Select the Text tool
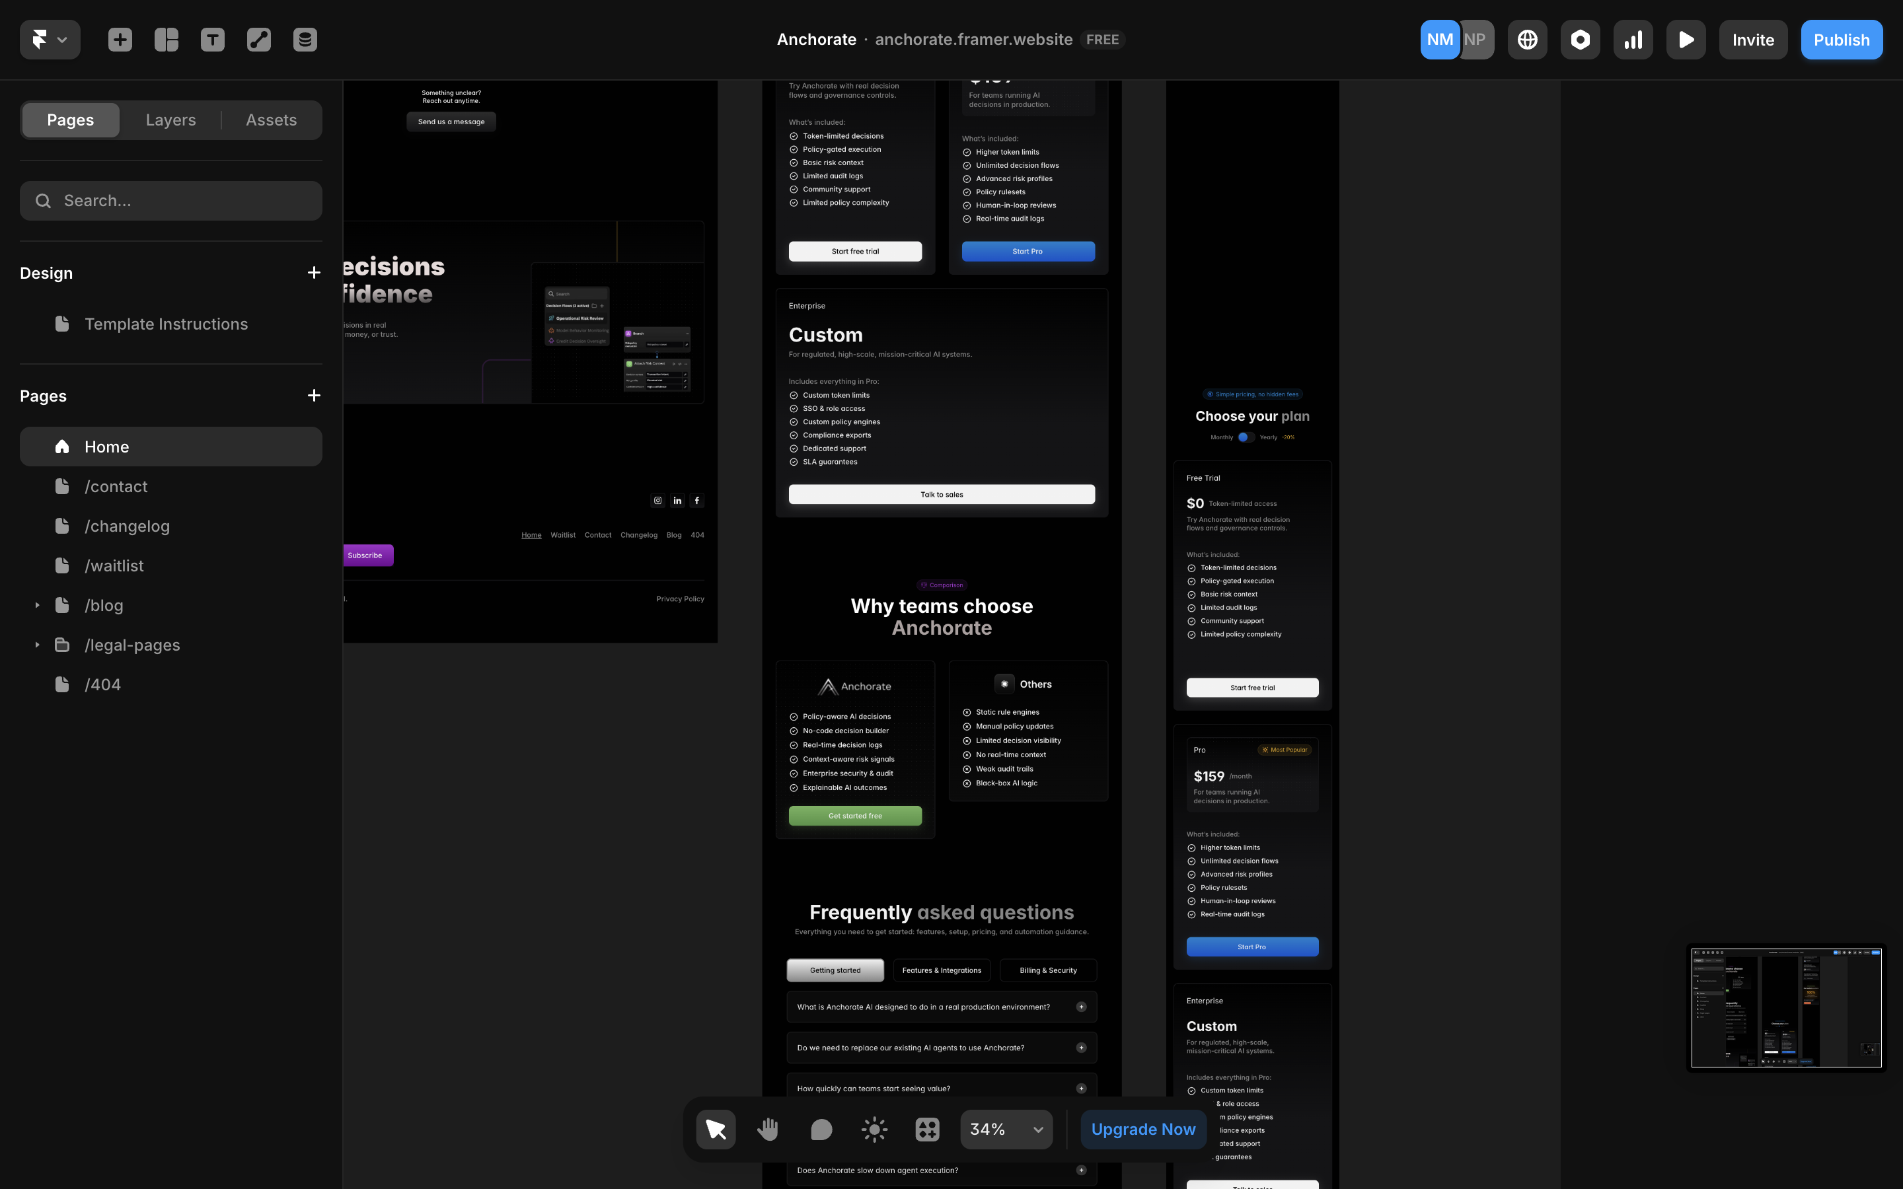1903x1189 pixels. [x=212, y=38]
